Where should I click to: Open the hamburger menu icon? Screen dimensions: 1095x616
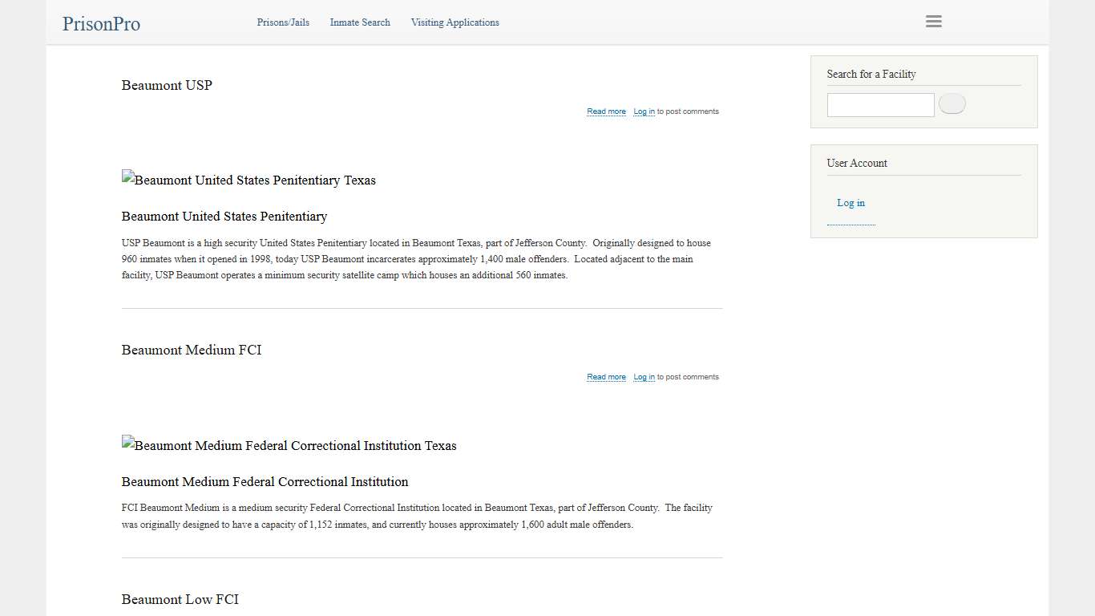coord(933,22)
